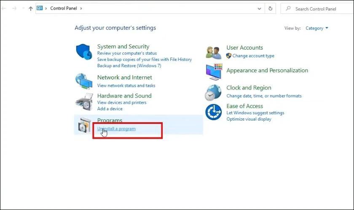
Task: Open Hardware and Sound category
Action: coord(124,96)
